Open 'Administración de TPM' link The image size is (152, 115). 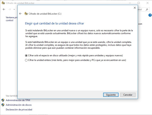[18, 100]
